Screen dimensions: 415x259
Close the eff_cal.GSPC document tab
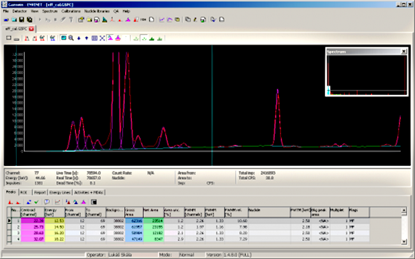pyautogui.click(x=31, y=29)
